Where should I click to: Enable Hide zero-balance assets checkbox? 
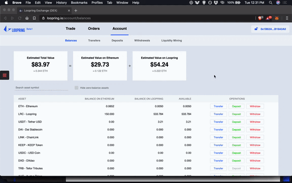pyautogui.click(x=76, y=88)
